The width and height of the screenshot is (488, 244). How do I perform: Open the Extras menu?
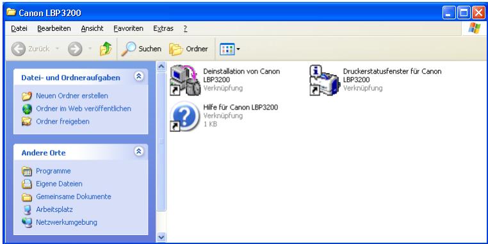pyautogui.click(x=163, y=29)
